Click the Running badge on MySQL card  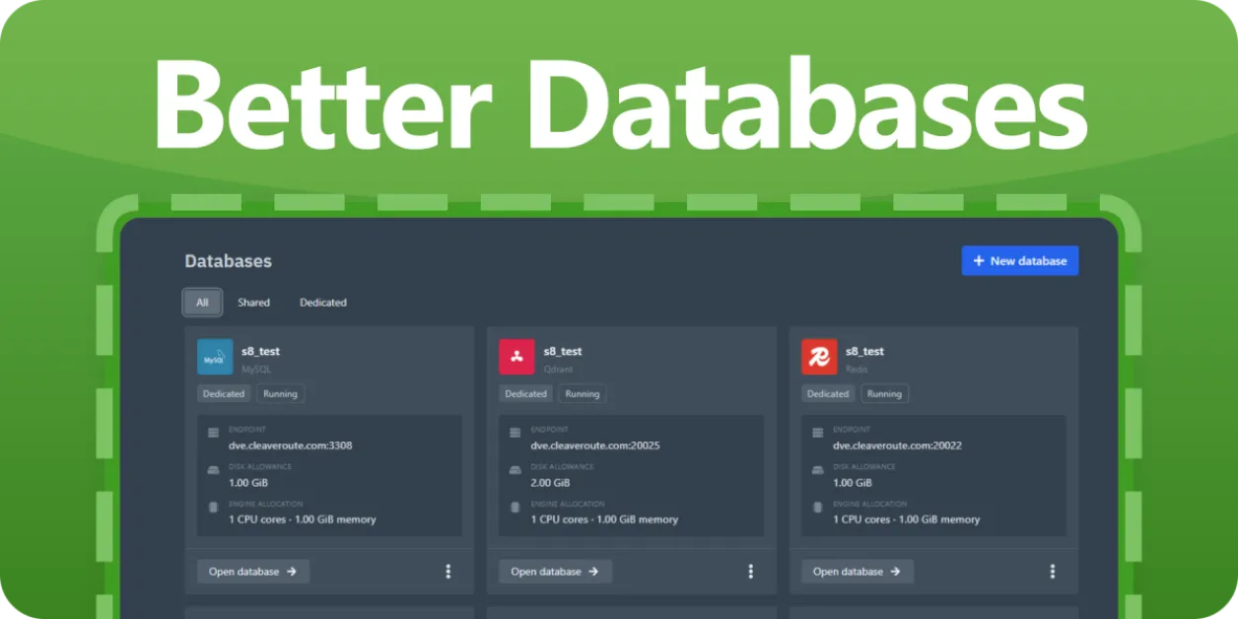(x=281, y=393)
